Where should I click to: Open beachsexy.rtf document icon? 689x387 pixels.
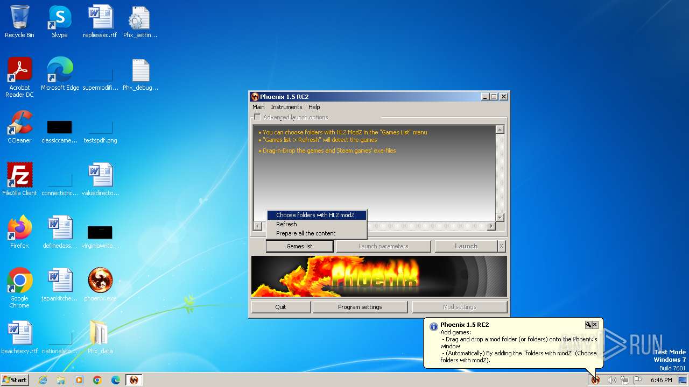[x=19, y=338]
